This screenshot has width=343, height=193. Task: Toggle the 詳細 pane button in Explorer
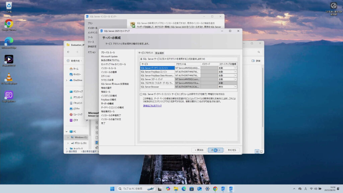coord(256,61)
